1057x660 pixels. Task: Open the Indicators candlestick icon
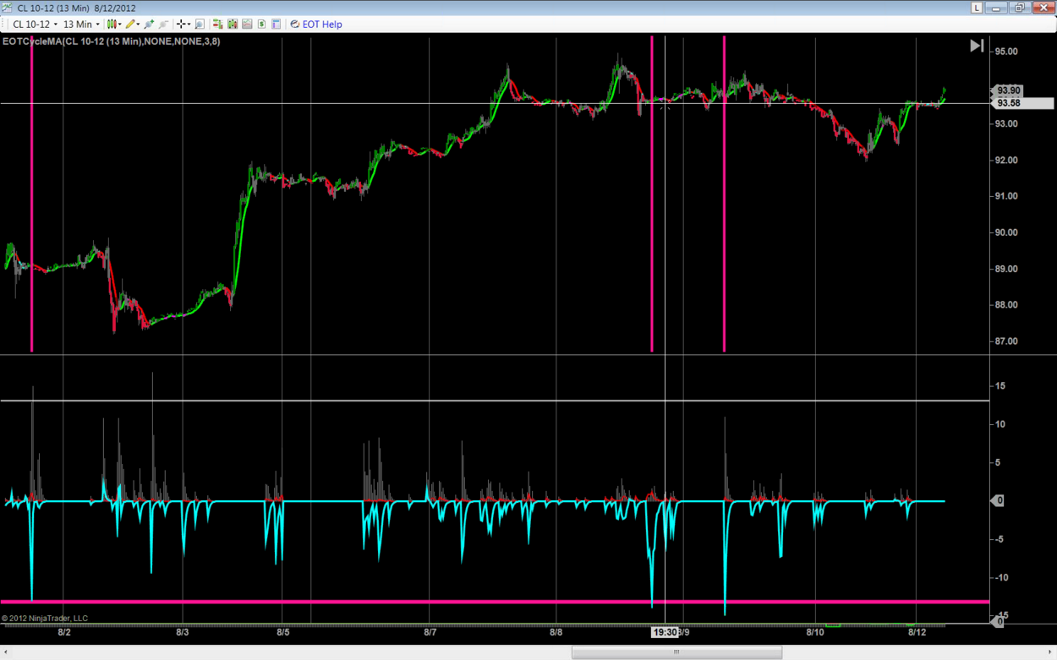click(233, 25)
